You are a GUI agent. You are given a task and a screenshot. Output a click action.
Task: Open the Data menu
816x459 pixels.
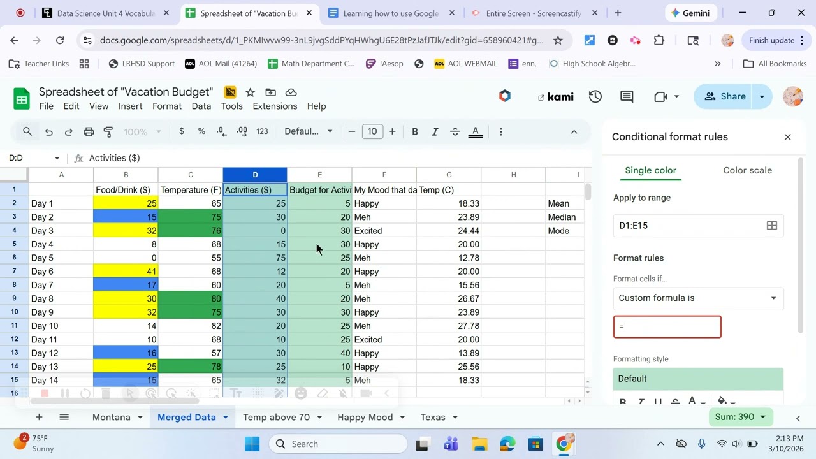click(x=201, y=106)
